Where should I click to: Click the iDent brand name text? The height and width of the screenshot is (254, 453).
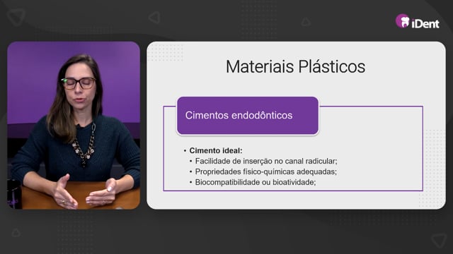[x=425, y=23]
